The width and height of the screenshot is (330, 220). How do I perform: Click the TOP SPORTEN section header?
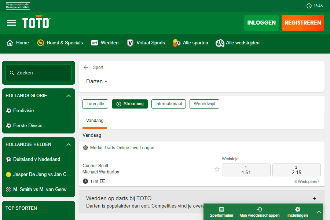[21, 208]
